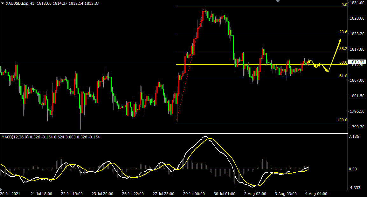Select the Fibonacci 23.6 level label
The width and height of the screenshot is (367, 197).
343,32
